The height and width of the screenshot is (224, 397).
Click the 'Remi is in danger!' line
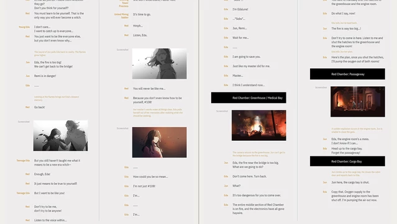pos(45,76)
